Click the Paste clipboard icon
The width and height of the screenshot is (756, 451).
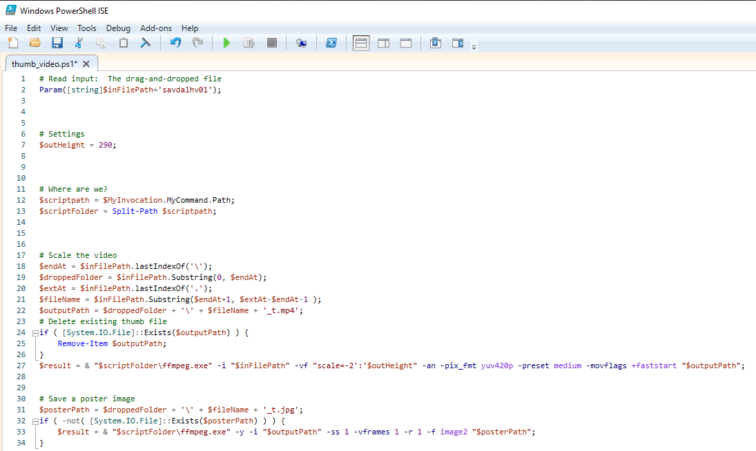pyautogui.click(x=124, y=43)
